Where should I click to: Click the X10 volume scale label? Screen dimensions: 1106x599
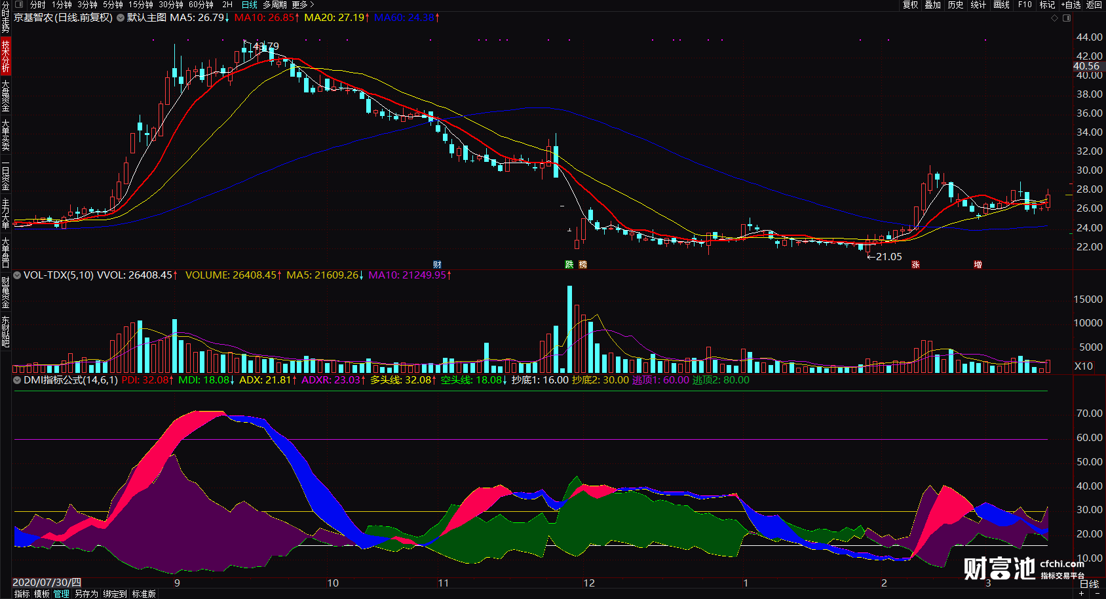1084,366
